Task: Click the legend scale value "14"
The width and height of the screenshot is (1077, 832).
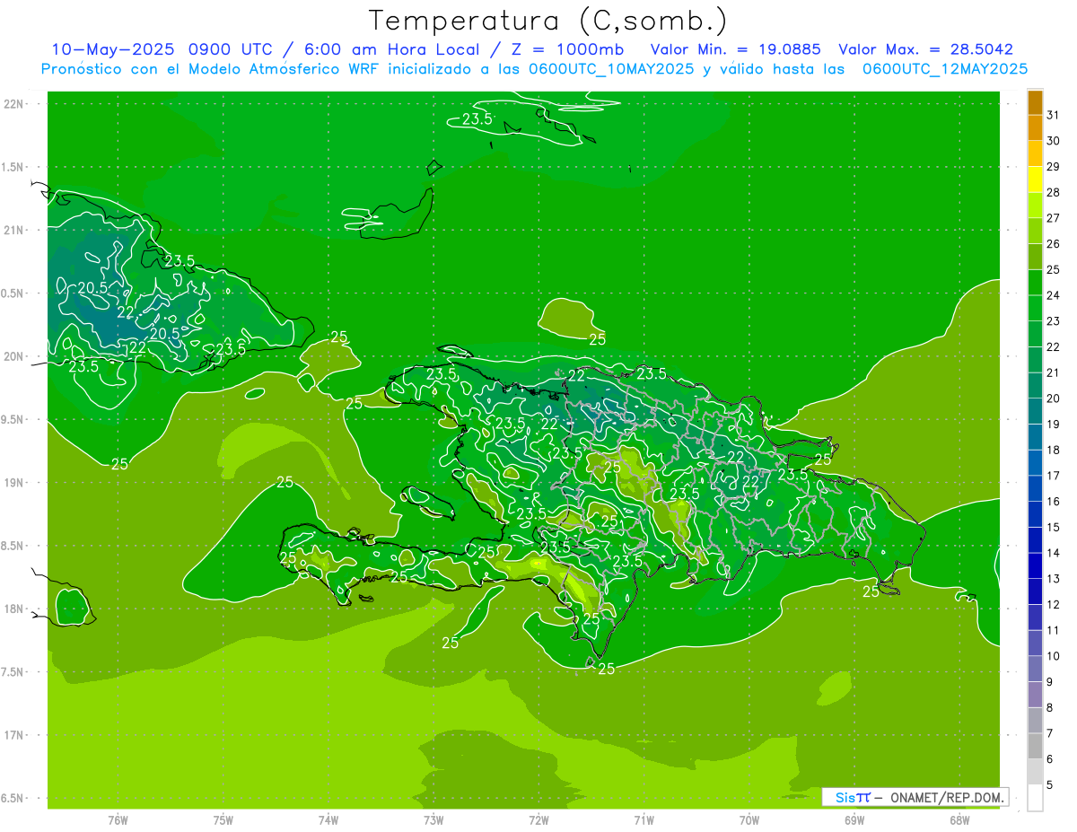Action: (1054, 553)
